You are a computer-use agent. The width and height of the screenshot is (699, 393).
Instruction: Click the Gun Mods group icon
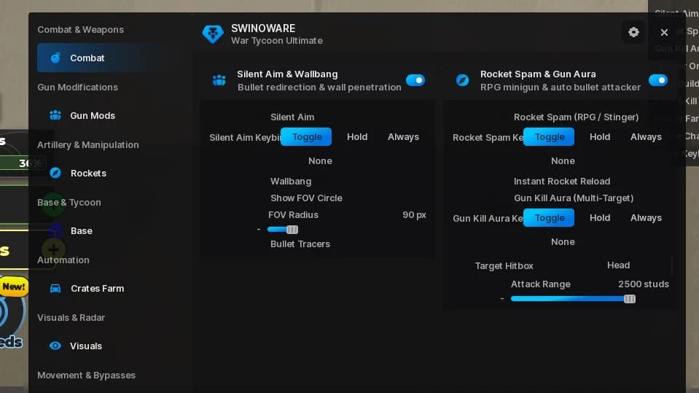(55, 115)
